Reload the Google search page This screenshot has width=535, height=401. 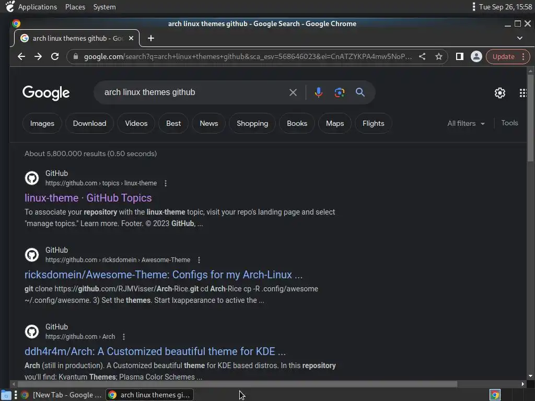coord(55,56)
